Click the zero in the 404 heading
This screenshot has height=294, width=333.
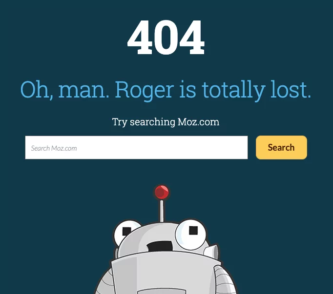click(x=166, y=38)
